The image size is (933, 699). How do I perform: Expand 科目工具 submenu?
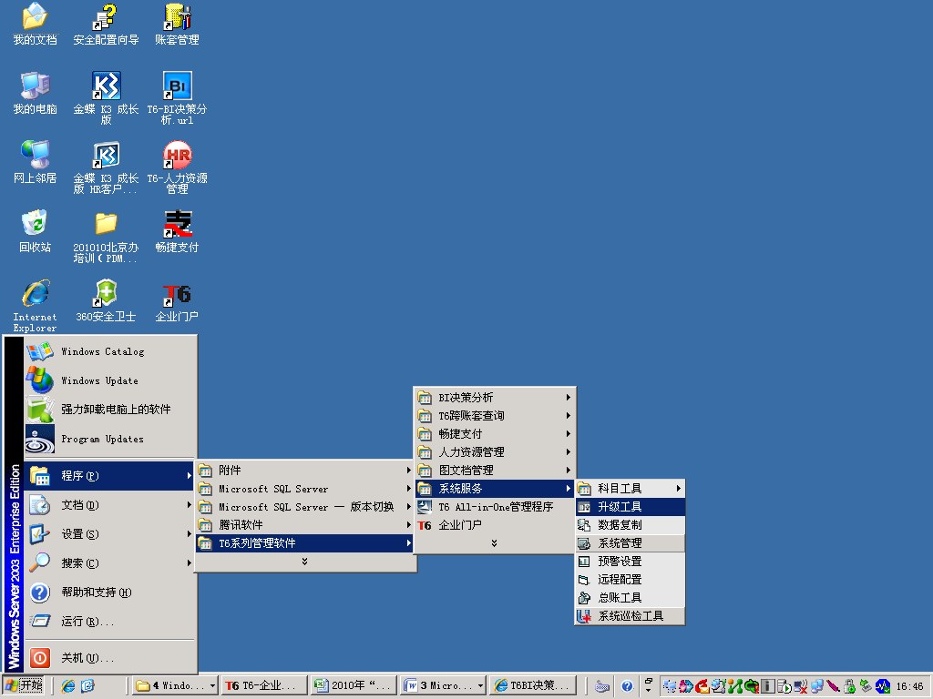click(631, 489)
